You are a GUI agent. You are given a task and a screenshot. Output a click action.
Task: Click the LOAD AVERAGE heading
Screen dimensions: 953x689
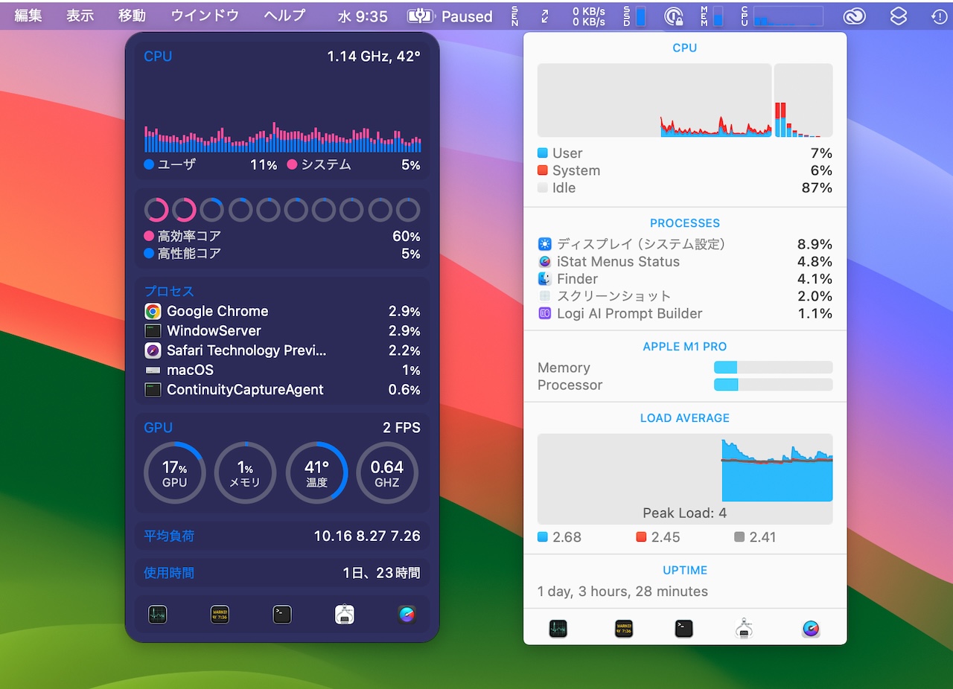[x=685, y=418]
